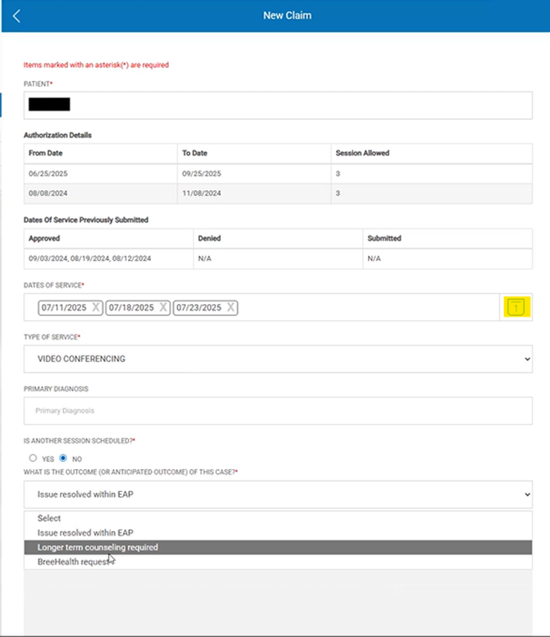Remove the 07/18/2025 date chip

163,307
